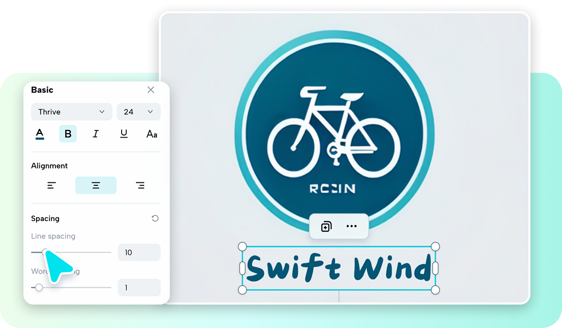Open more options three-dot menu

click(352, 226)
